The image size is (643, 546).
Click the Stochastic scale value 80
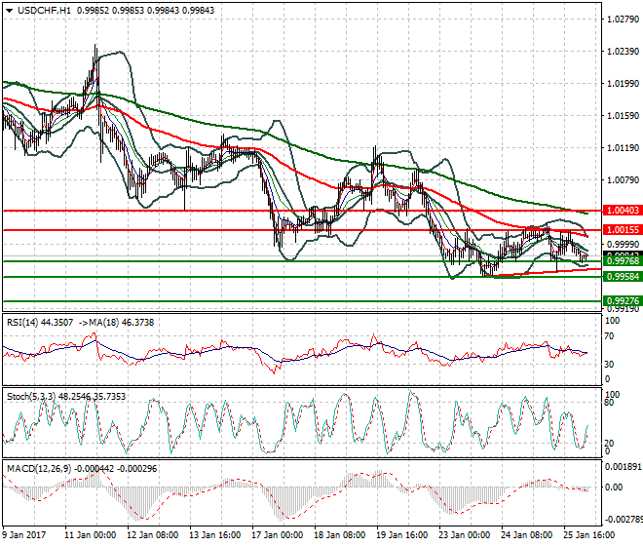tap(610, 403)
